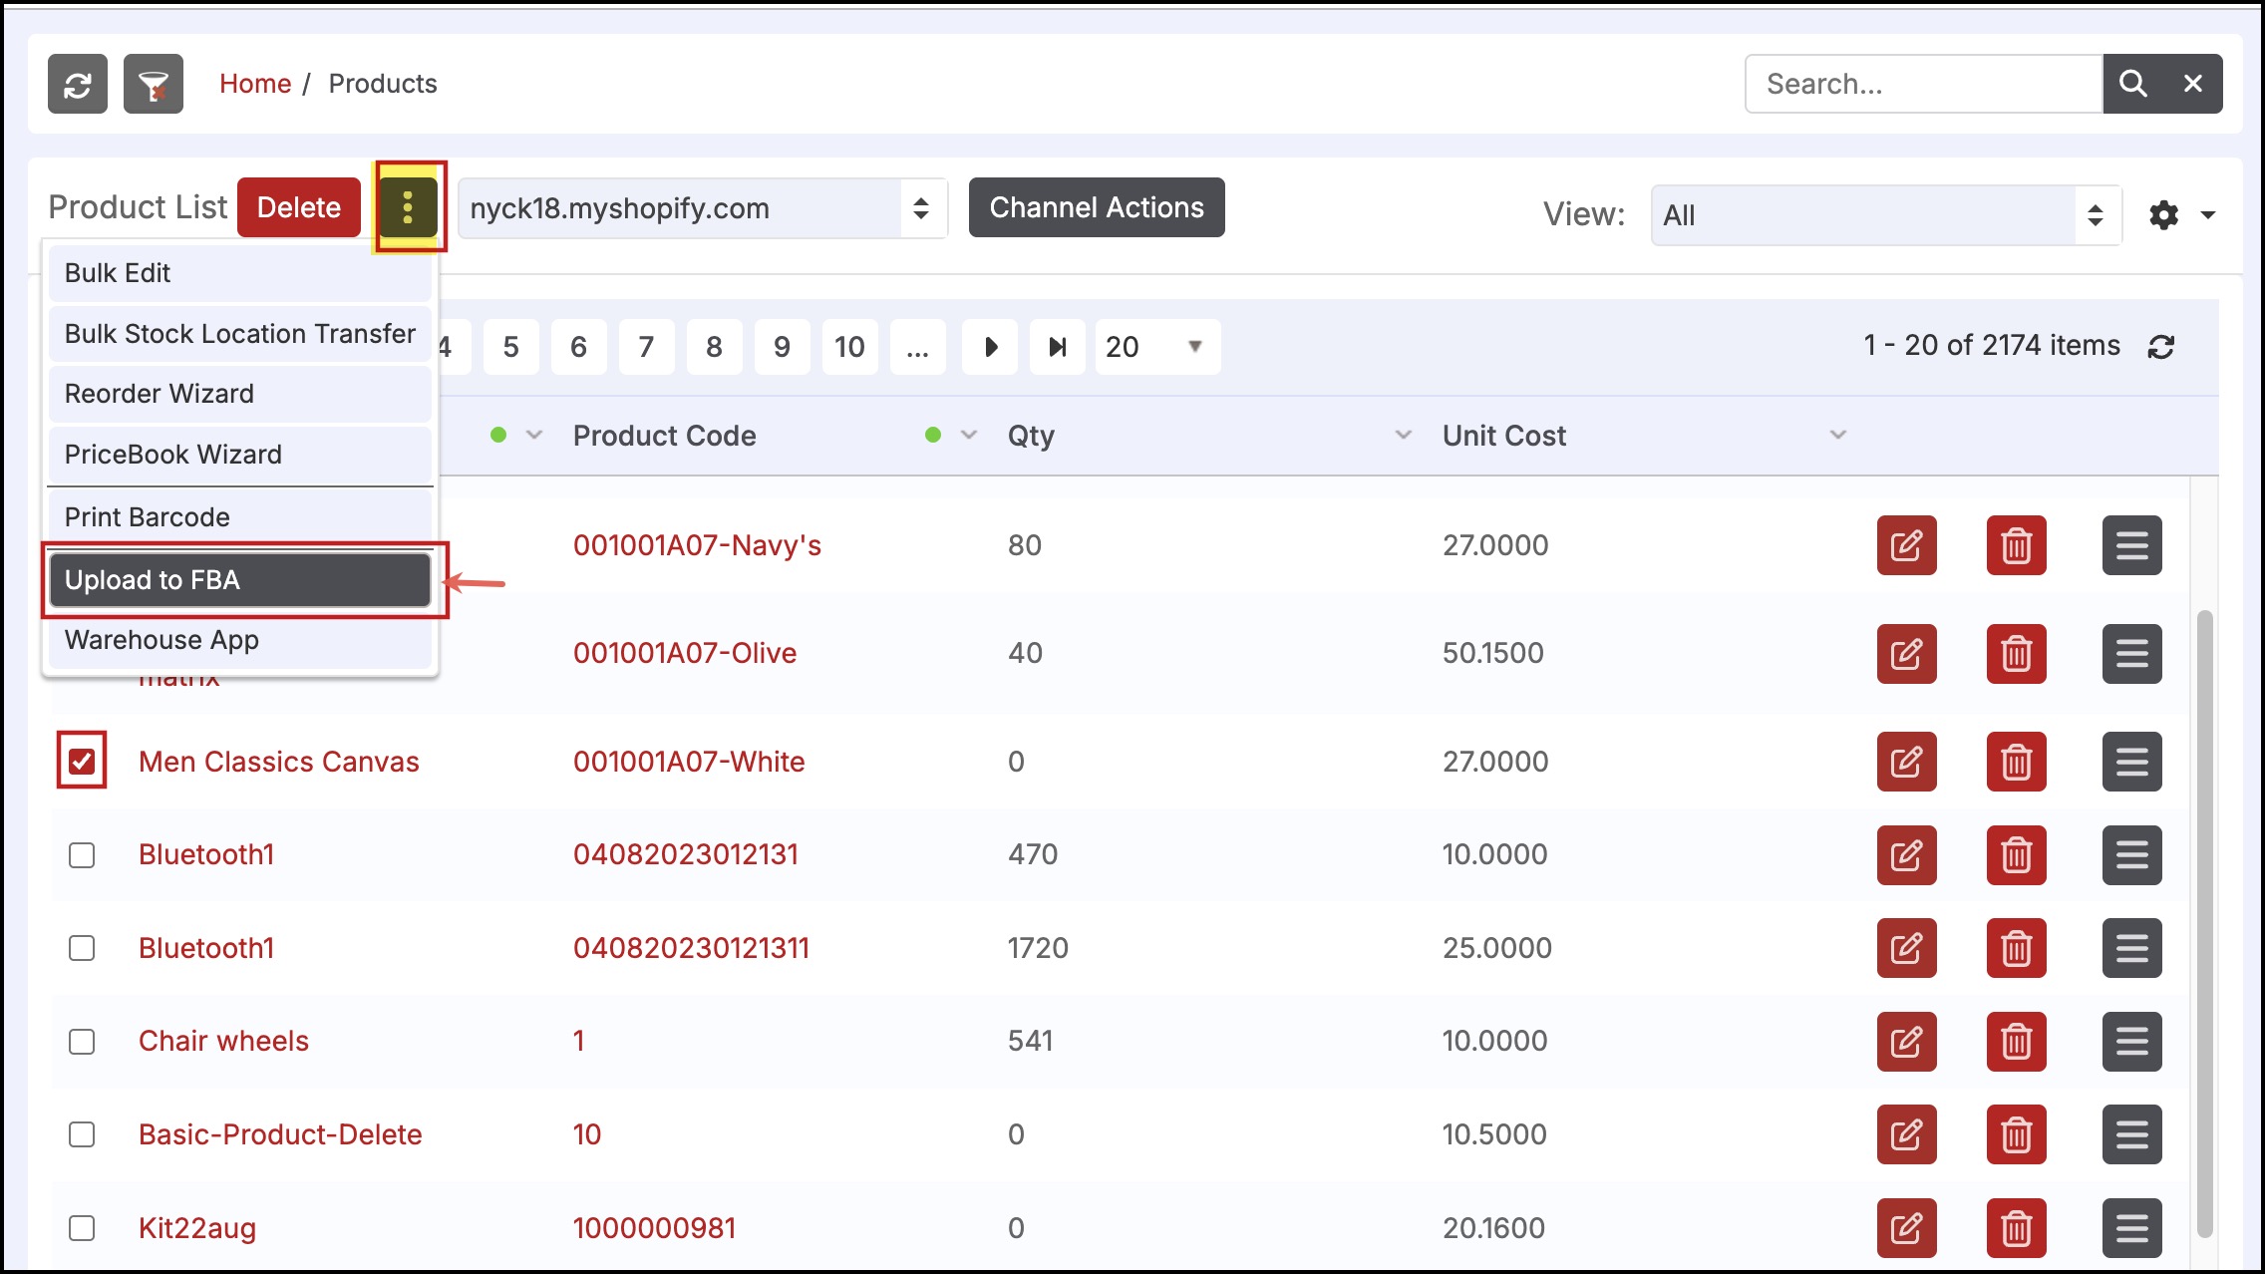Open the page size 20 dropdown
Screen dimensions: 2265x1274
click(x=1156, y=347)
